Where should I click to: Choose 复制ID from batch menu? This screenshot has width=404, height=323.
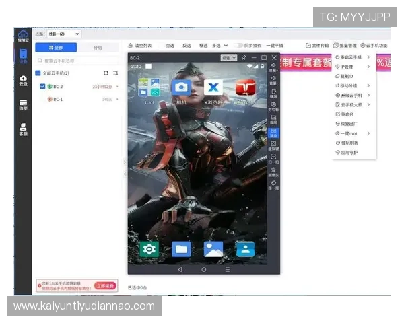[345, 76]
